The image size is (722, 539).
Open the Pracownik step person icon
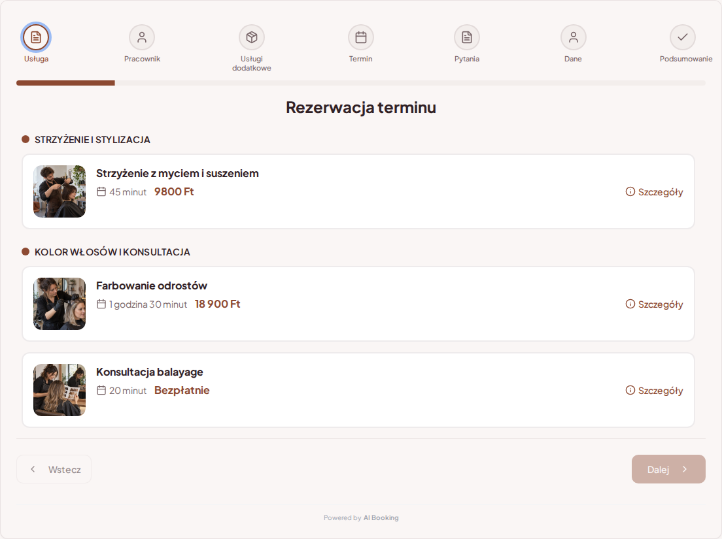(x=142, y=37)
